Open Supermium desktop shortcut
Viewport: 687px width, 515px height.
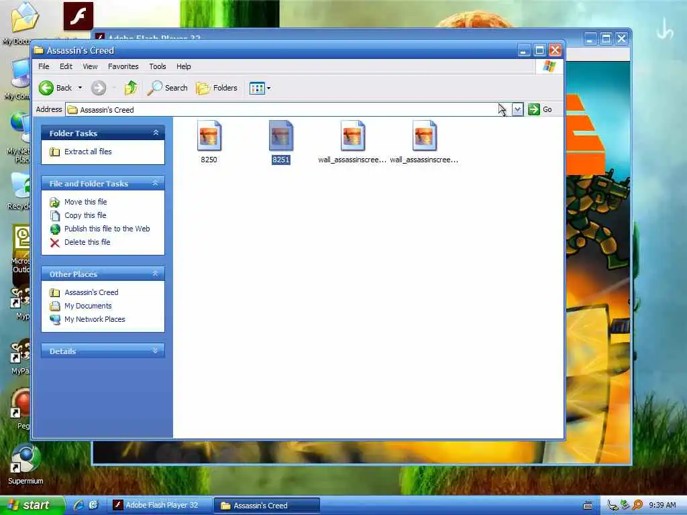pos(26,465)
